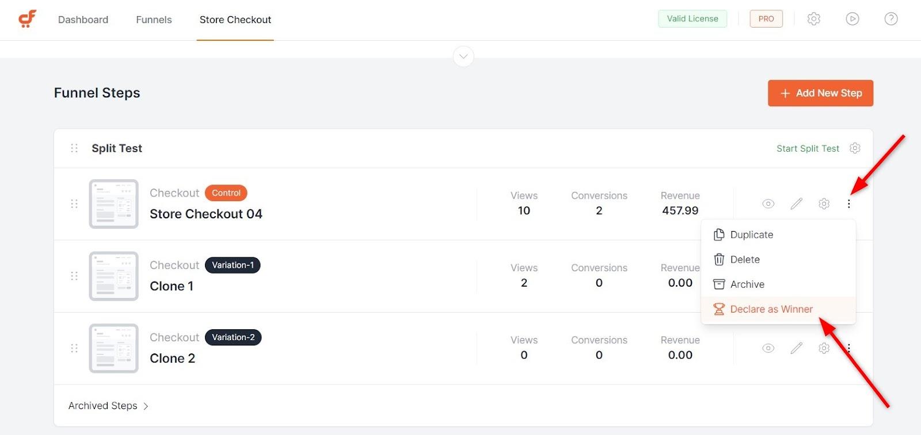Open the help question mark icon
This screenshot has height=435, width=921.
coord(891,19)
